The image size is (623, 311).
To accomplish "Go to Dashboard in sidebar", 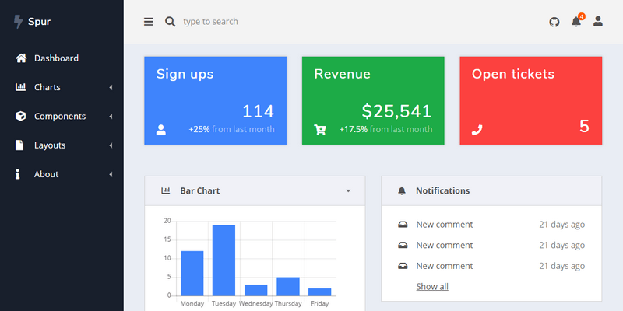I will 56,58.
